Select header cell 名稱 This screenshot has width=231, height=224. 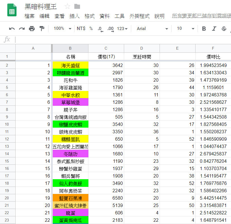(70, 57)
